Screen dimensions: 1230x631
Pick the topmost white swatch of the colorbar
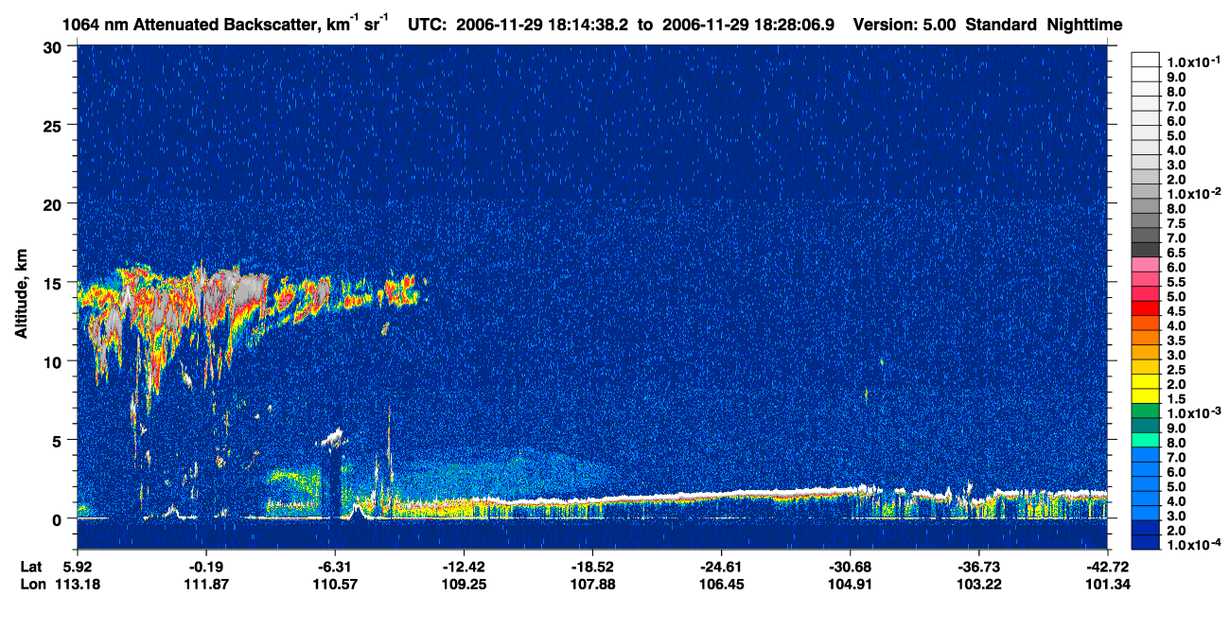pyautogui.click(x=1146, y=60)
